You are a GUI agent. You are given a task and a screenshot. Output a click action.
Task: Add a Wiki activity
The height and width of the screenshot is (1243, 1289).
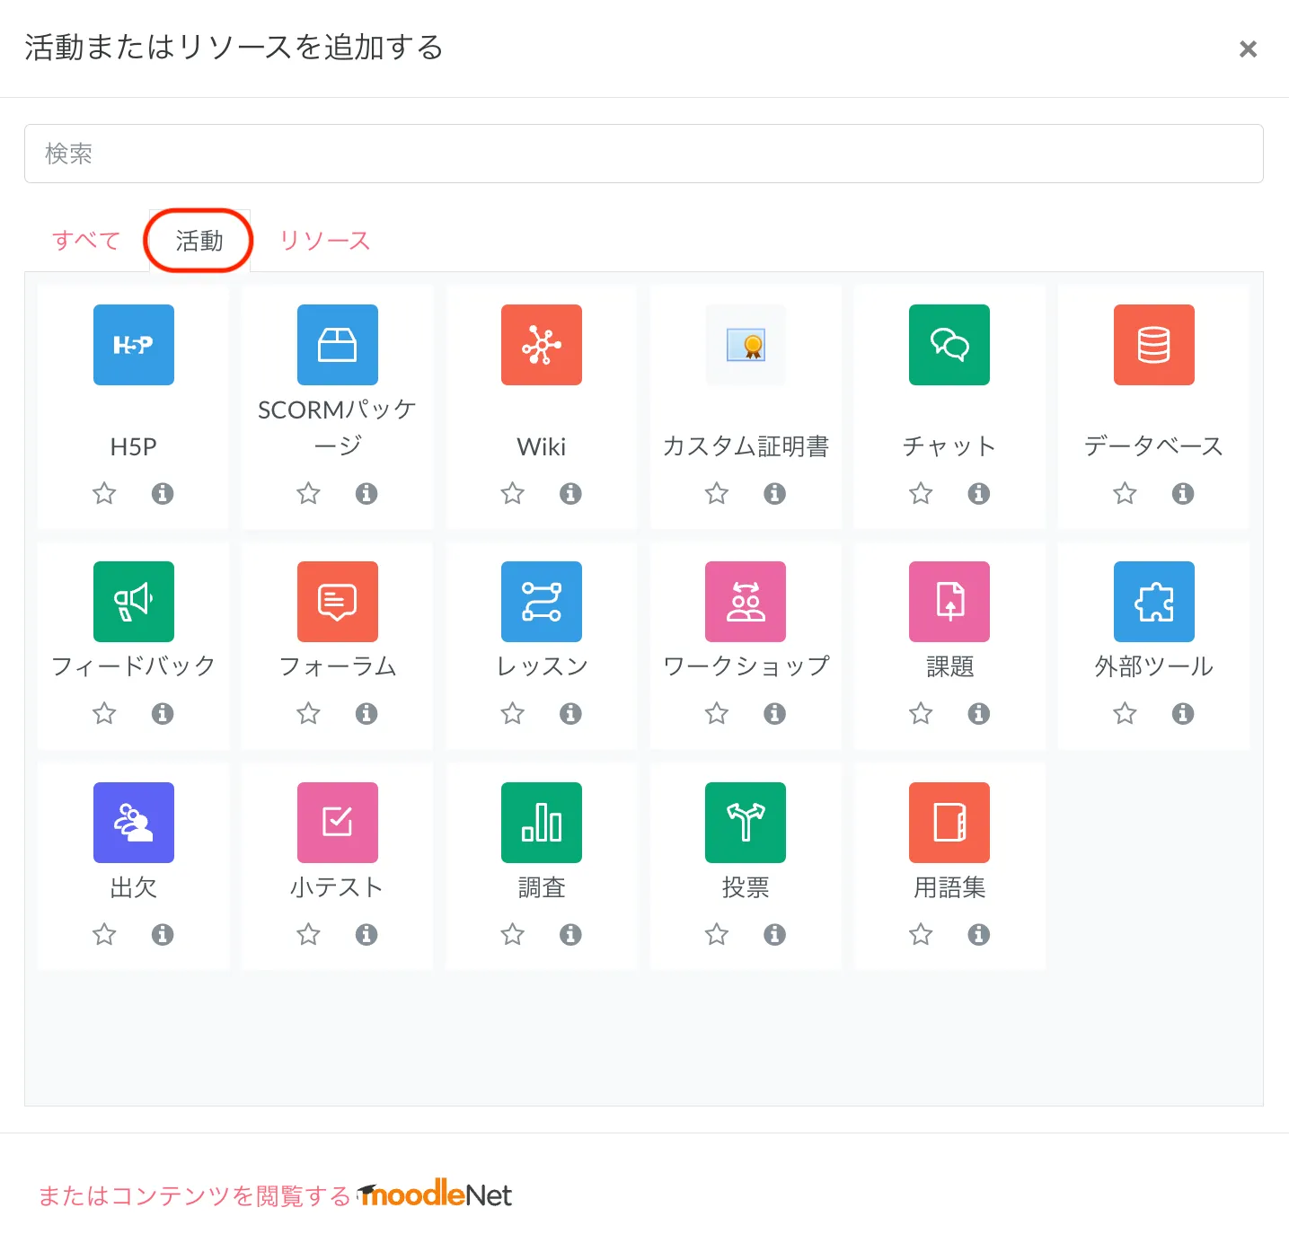click(x=541, y=345)
